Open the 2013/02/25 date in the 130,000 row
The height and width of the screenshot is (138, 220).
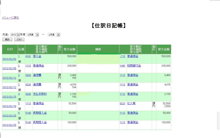[9, 125]
